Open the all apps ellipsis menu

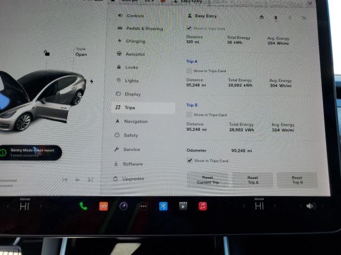143,206
